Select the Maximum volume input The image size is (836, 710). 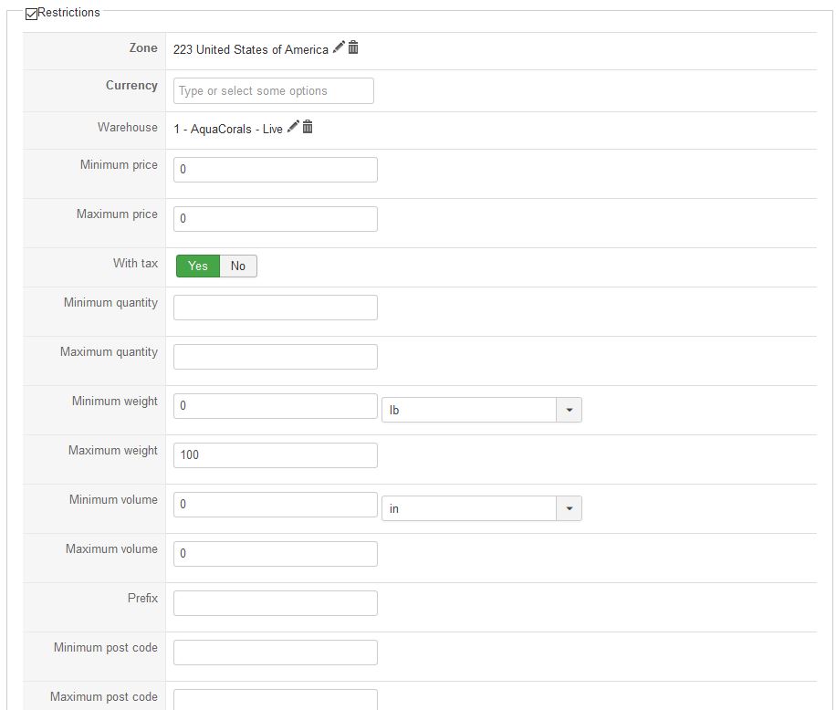coord(275,554)
